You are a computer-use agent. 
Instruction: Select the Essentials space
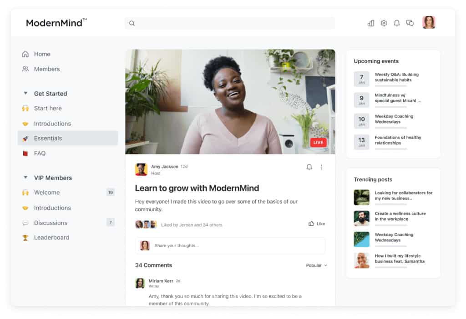(x=68, y=138)
